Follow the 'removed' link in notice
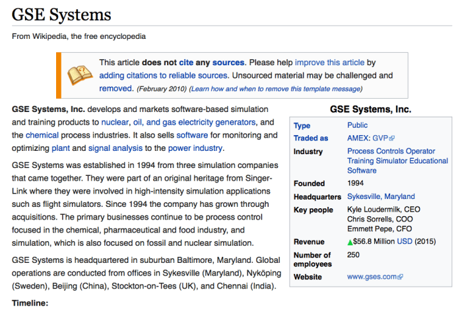This screenshot has height=311, width=462. [x=116, y=88]
